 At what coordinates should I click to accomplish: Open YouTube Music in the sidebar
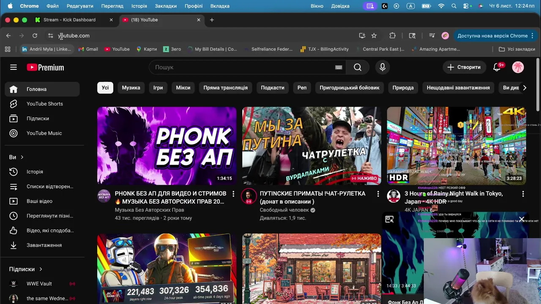(x=42, y=133)
